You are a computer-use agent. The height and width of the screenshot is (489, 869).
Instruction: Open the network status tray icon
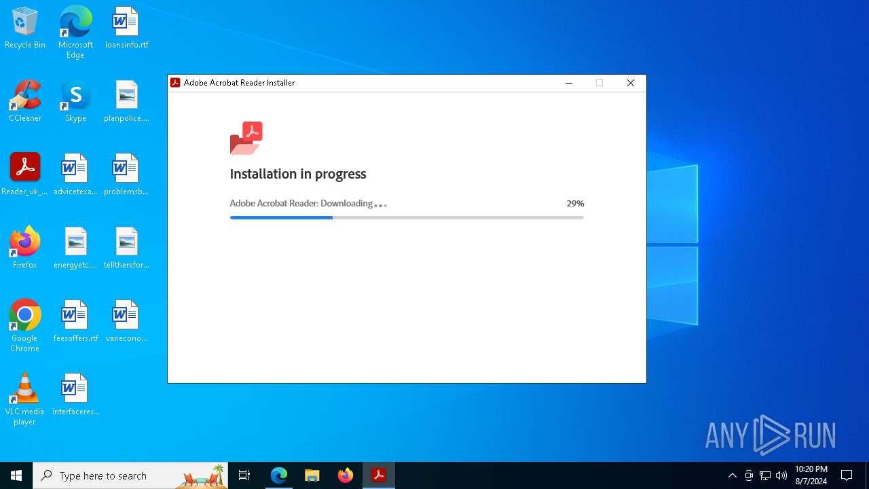click(765, 475)
